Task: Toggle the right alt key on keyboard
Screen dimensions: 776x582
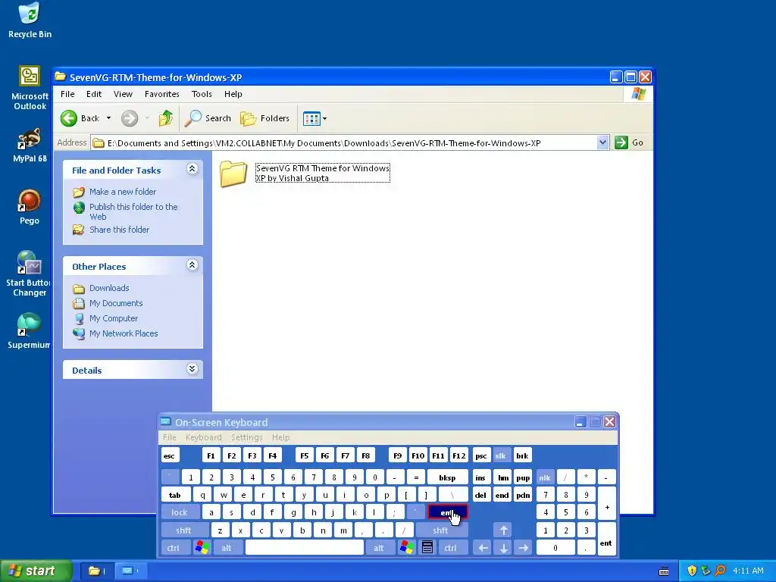Action: [379, 548]
